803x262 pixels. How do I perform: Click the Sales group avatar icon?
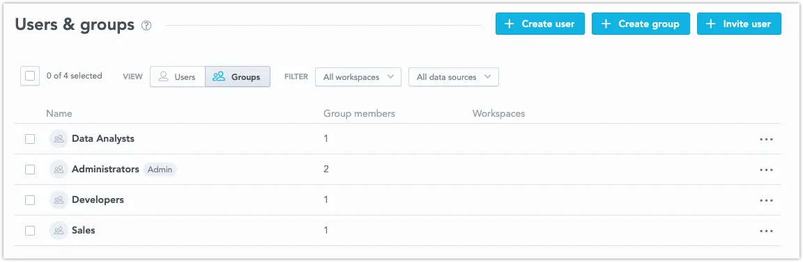59,231
